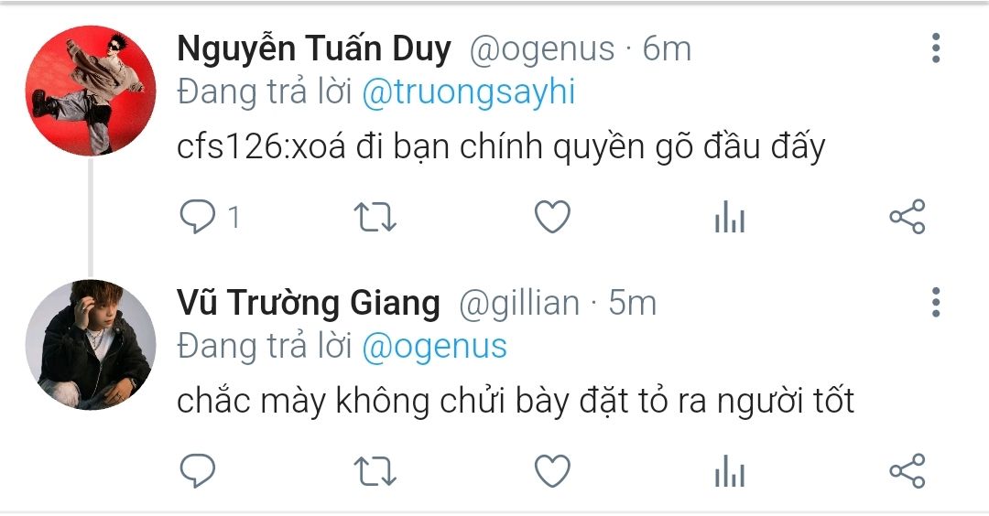The image size is (989, 516).
Task: Share Nguyễn Tuấn Duy's tweet
Action: [907, 217]
